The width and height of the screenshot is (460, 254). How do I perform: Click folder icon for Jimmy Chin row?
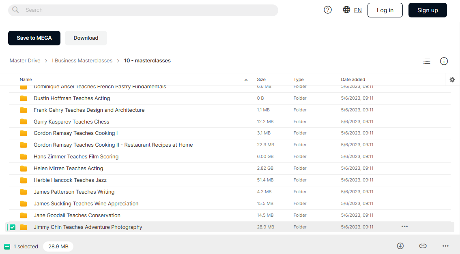point(24,227)
